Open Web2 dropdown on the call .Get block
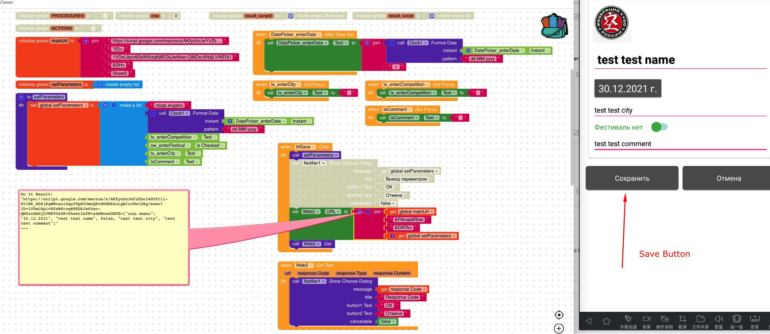Image resolution: width=770 pixels, height=334 pixels. click(311, 244)
